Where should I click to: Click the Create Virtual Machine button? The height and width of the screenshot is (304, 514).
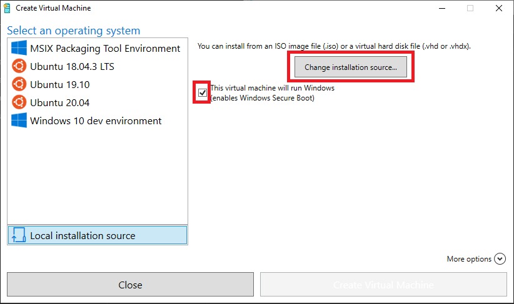pyautogui.click(x=383, y=285)
